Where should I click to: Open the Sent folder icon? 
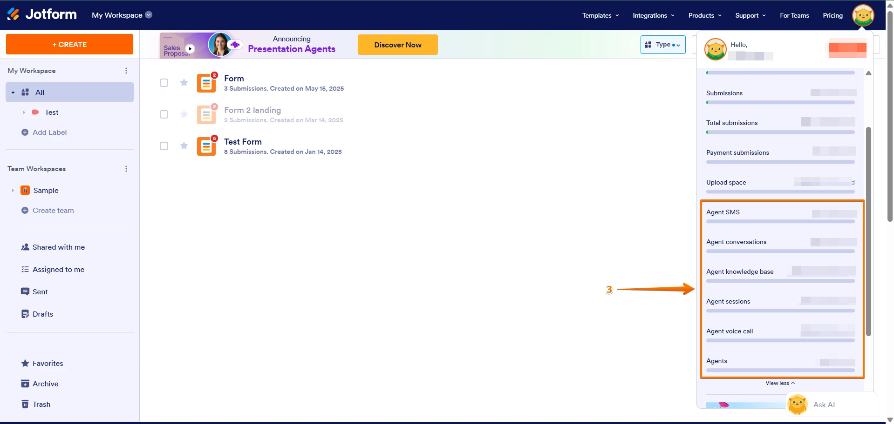[x=25, y=291]
